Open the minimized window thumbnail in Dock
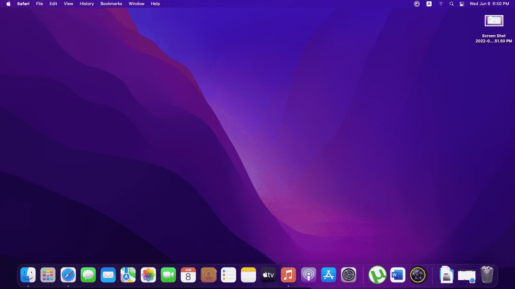The width and height of the screenshot is (515, 289). pyautogui.click(x=466, y=276)
